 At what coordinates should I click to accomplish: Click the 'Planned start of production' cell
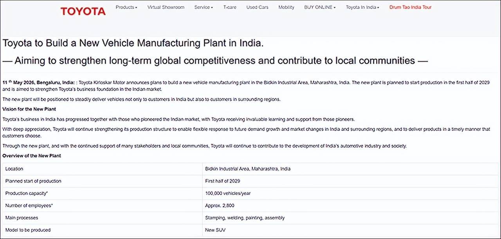pyautogui.click(x=103, y=181)
